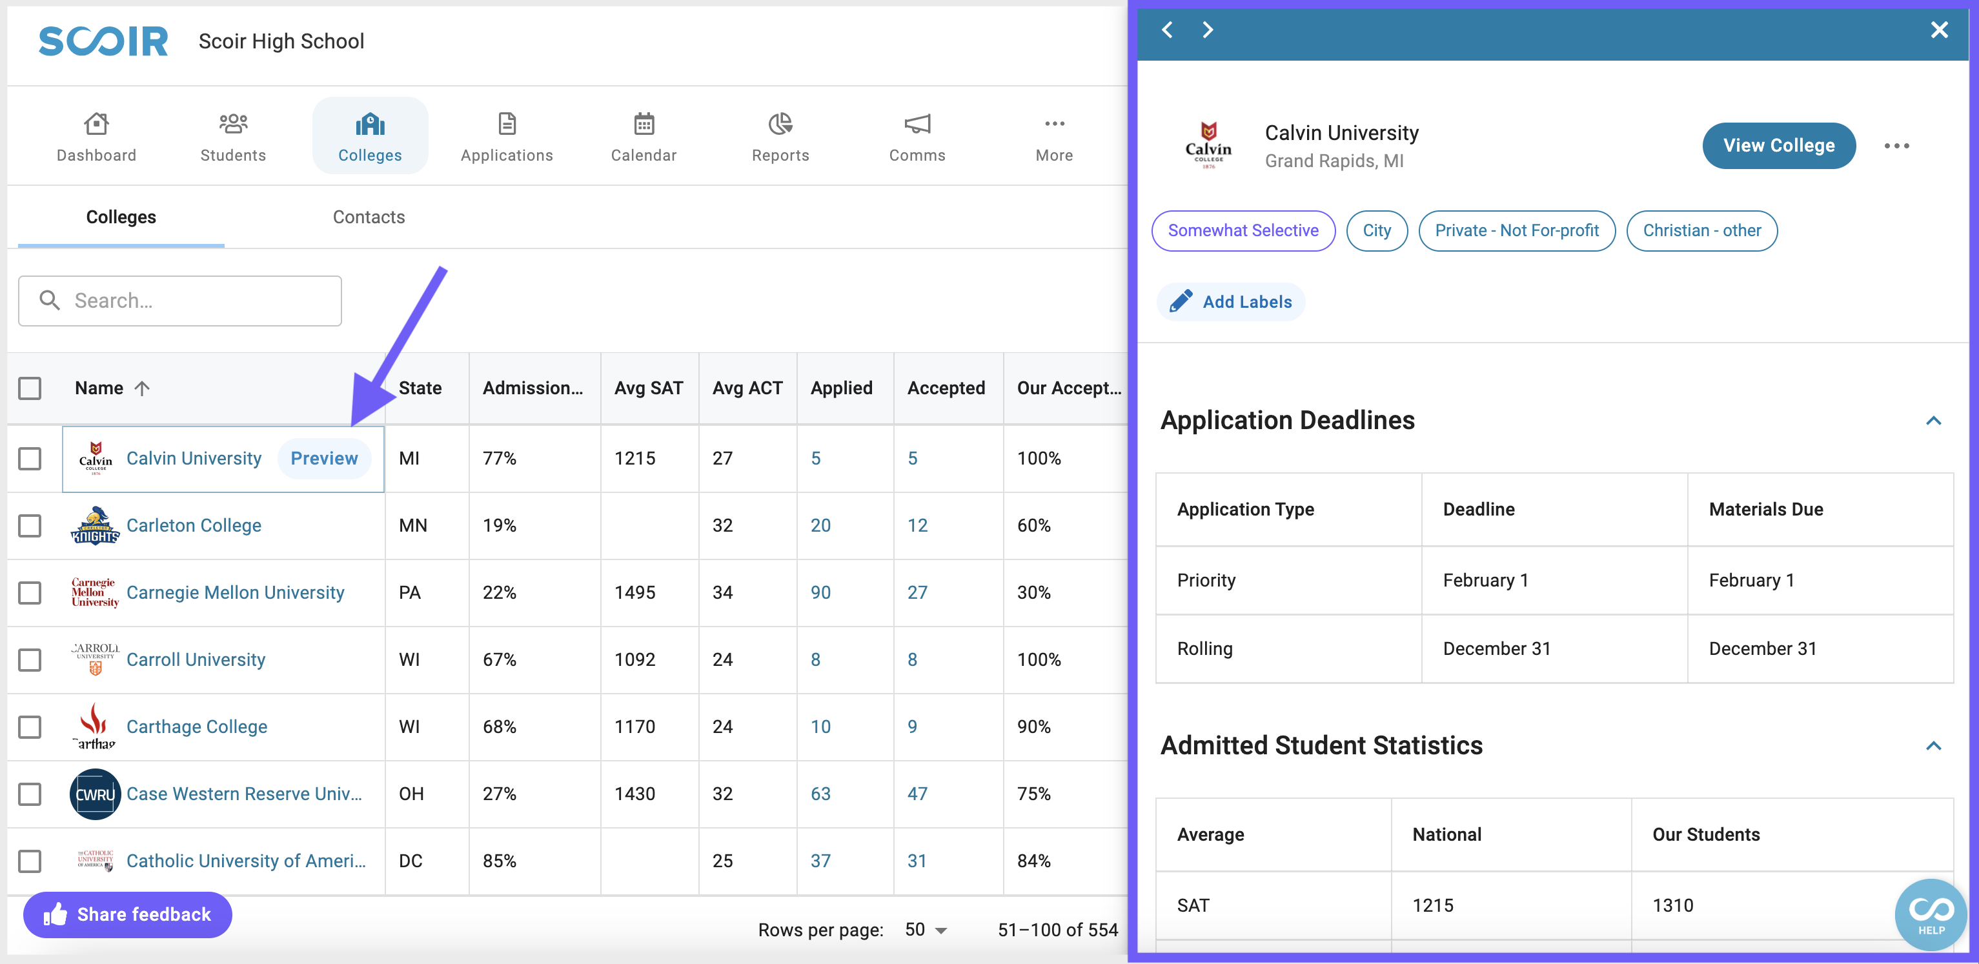This screenshot has height=964, width=1979.
Task: Open the Dashboard house icon
Action: point(96,124)
